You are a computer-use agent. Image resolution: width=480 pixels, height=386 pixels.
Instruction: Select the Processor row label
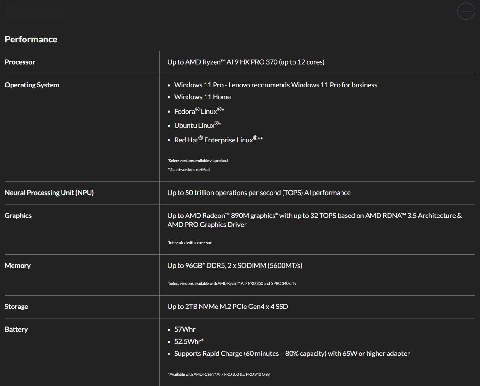click(x=20, y=62)
